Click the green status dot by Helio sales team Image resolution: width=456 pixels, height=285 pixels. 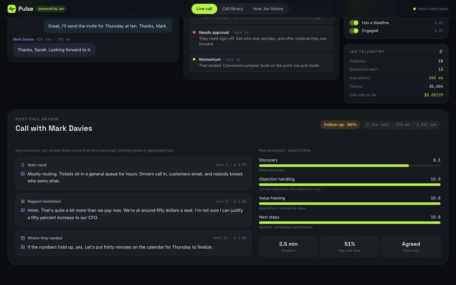[414, 9]
